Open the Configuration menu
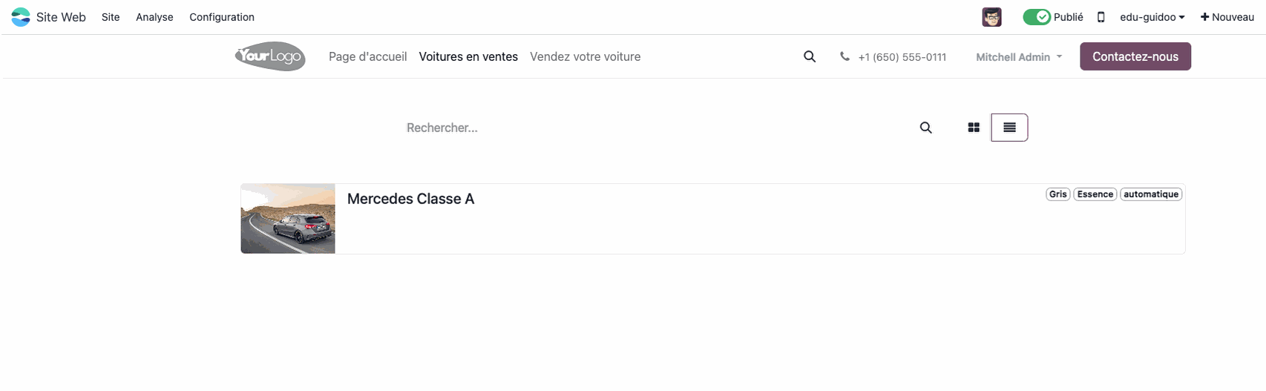 (x=222, y=17)
